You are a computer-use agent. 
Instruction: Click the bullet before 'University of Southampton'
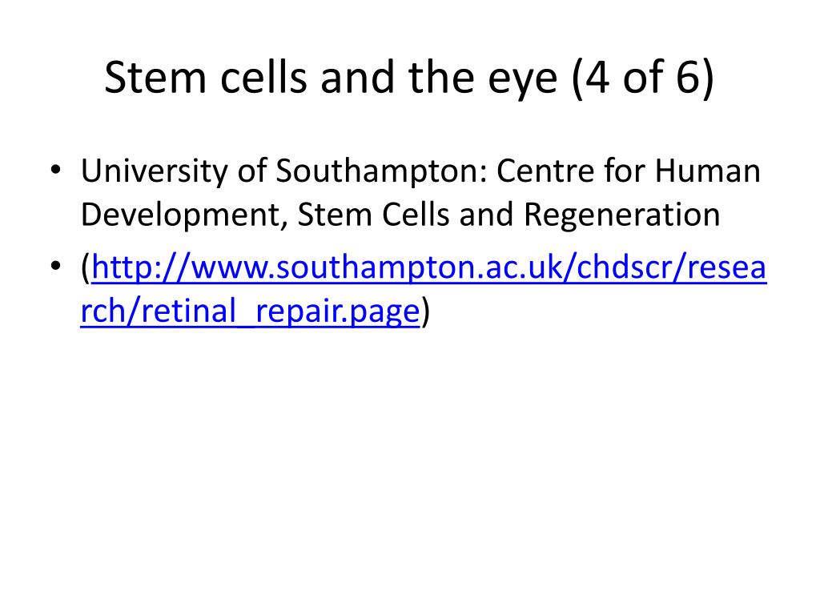coord(55,171)
